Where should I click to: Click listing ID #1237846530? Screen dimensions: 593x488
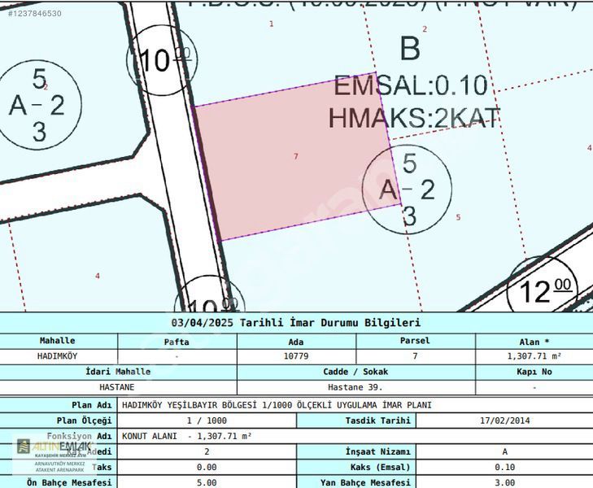(32, 13)
